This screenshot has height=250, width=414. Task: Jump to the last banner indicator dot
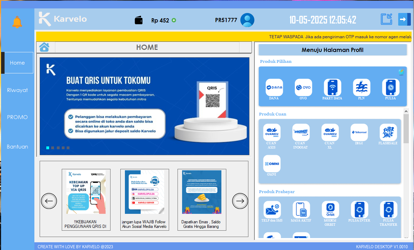pos(68,148)
